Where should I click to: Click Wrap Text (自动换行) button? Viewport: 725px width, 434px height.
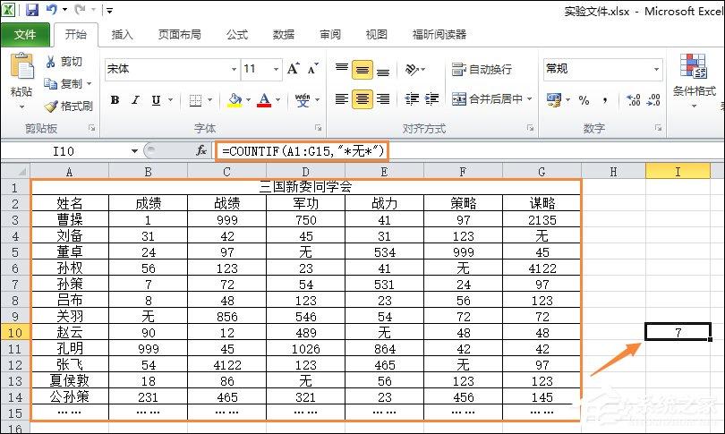pos(482,69)
